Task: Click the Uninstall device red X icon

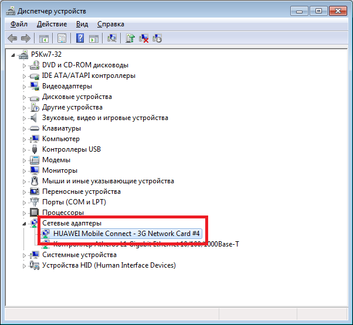Action: pyautogui.click(x=144, y=39)
